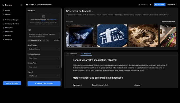Click the Accueil home icon
The height and width of the screenshot is (103, 180).
(3, 10)
